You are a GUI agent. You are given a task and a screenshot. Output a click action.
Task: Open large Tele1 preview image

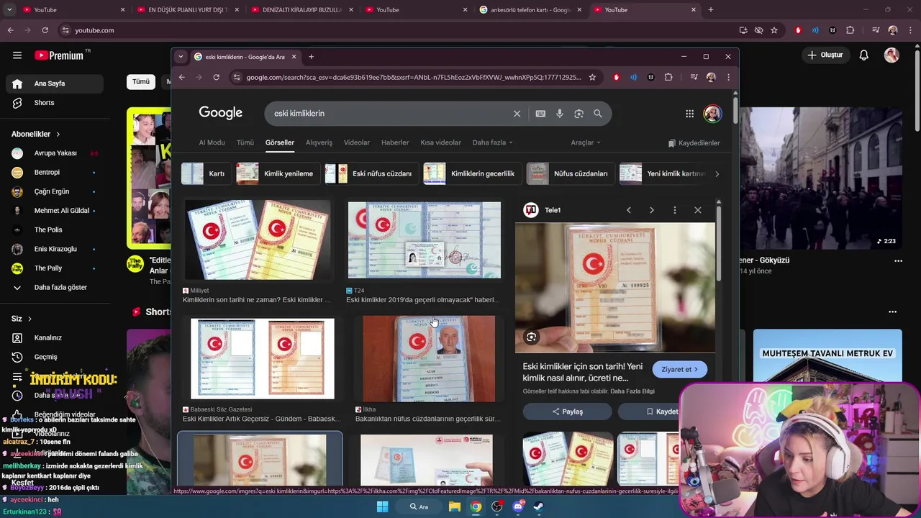pos(615,288)
